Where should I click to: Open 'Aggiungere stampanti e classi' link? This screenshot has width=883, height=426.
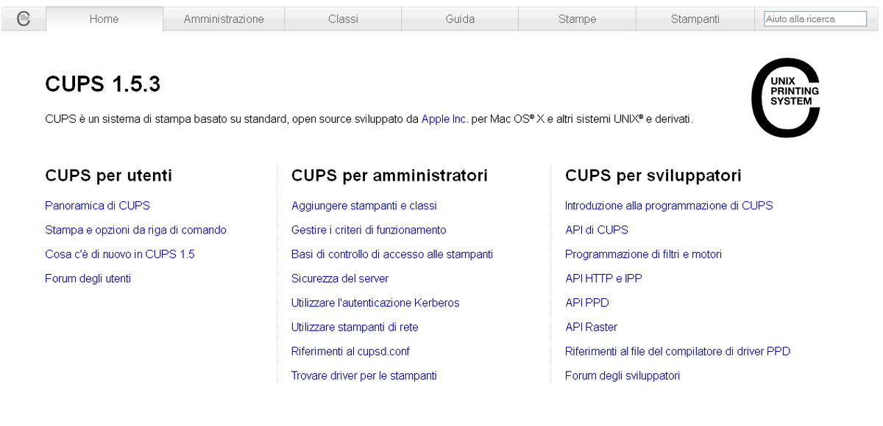coord(364,206)
